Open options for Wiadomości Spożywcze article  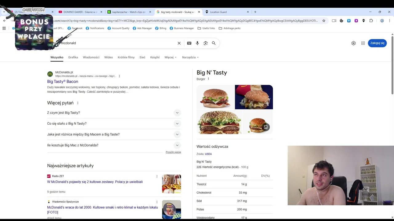(x=157, y=202)
